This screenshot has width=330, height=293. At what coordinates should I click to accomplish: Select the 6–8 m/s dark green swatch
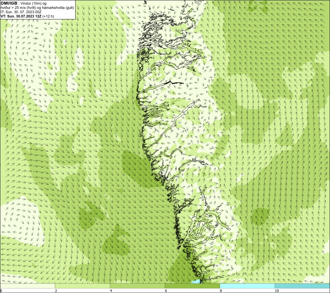click(192, 286)
